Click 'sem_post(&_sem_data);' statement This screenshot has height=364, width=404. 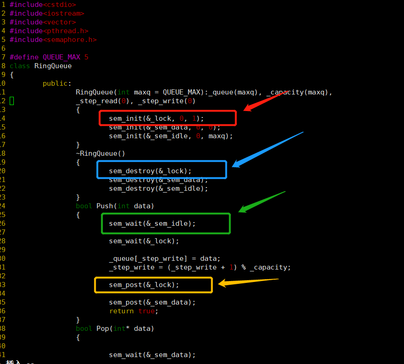(x=152, y=302)
